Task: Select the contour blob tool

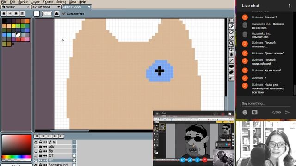Action: click(231, 72)
